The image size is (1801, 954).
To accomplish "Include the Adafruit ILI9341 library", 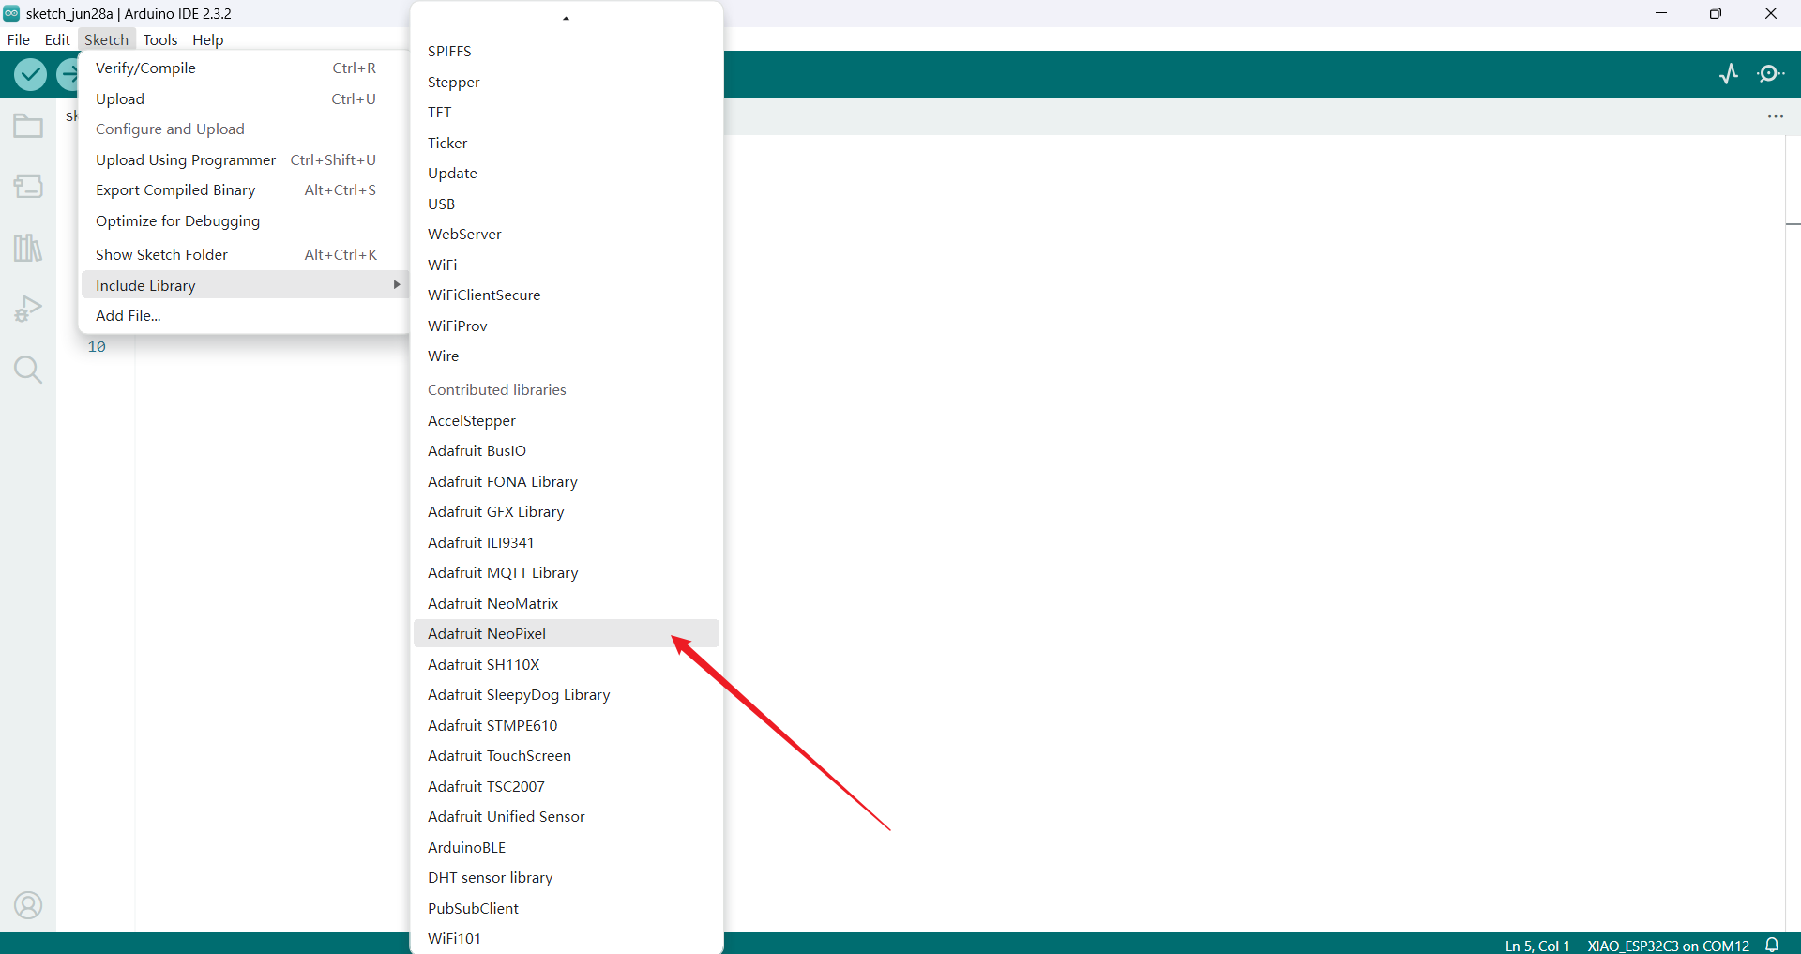I will point(567,543).
